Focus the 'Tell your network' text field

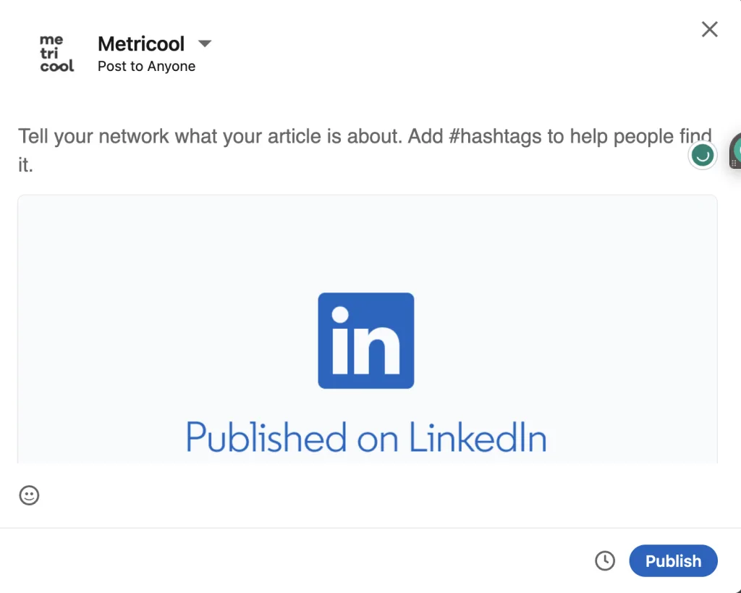pyautogui.click(x=365, y=151)
